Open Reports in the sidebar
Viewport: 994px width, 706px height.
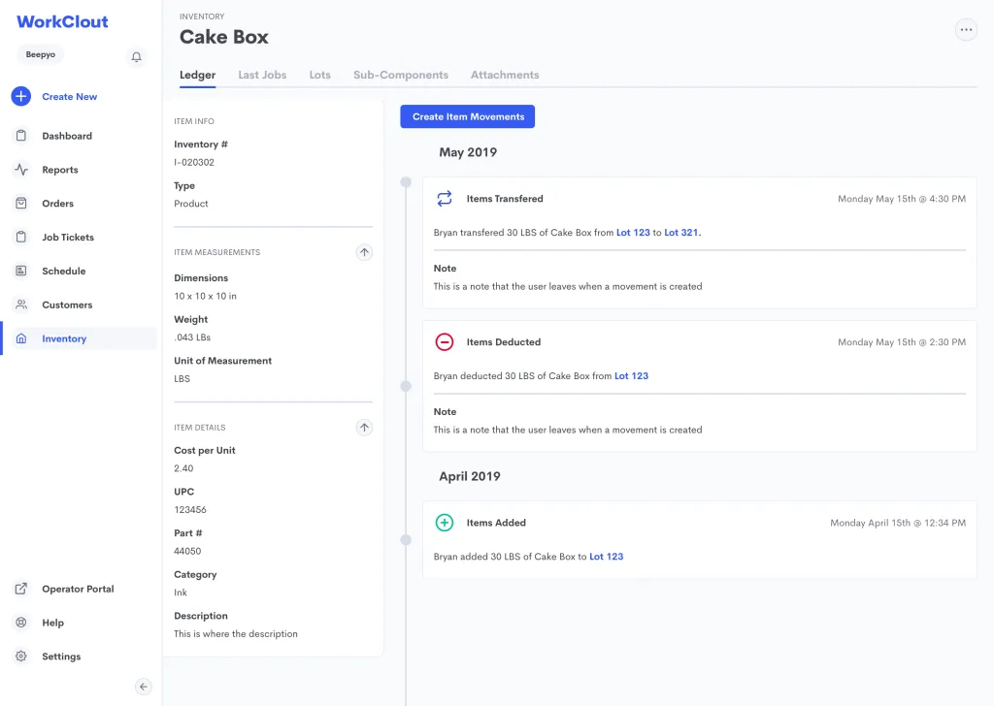(x=59, y=170)
